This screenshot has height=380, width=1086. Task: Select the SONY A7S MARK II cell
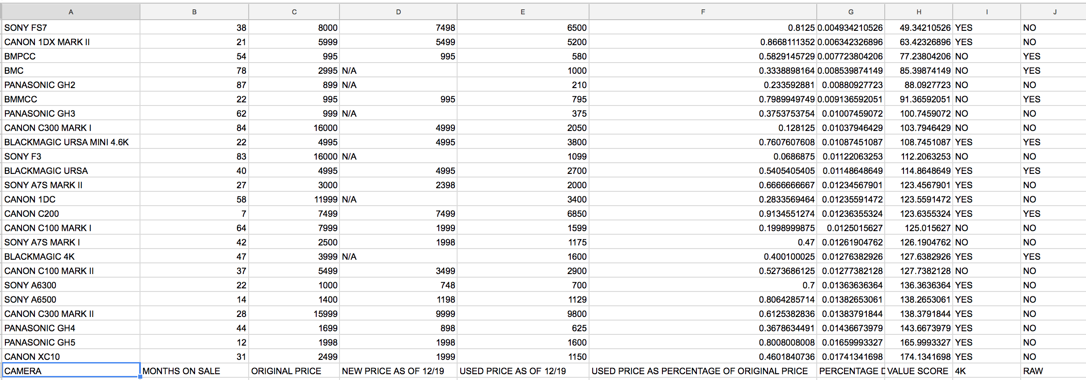pos(71,185)
